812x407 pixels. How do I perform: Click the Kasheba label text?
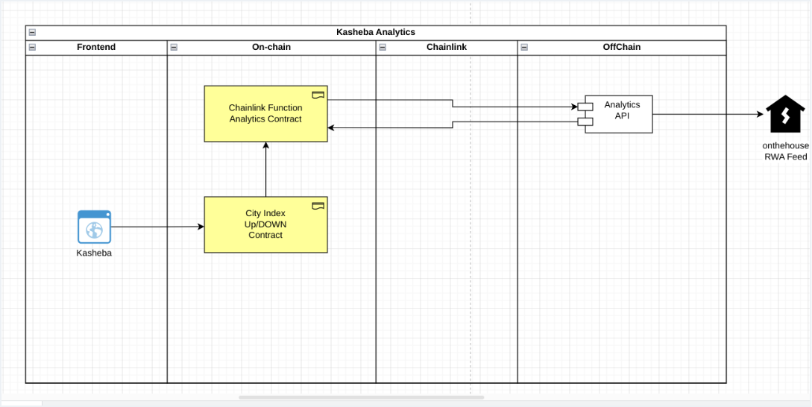point(94,253)
